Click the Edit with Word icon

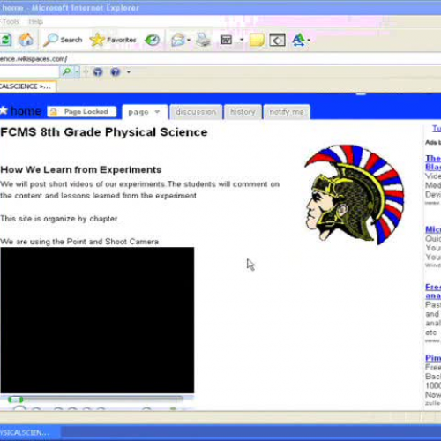pos(227,40)
